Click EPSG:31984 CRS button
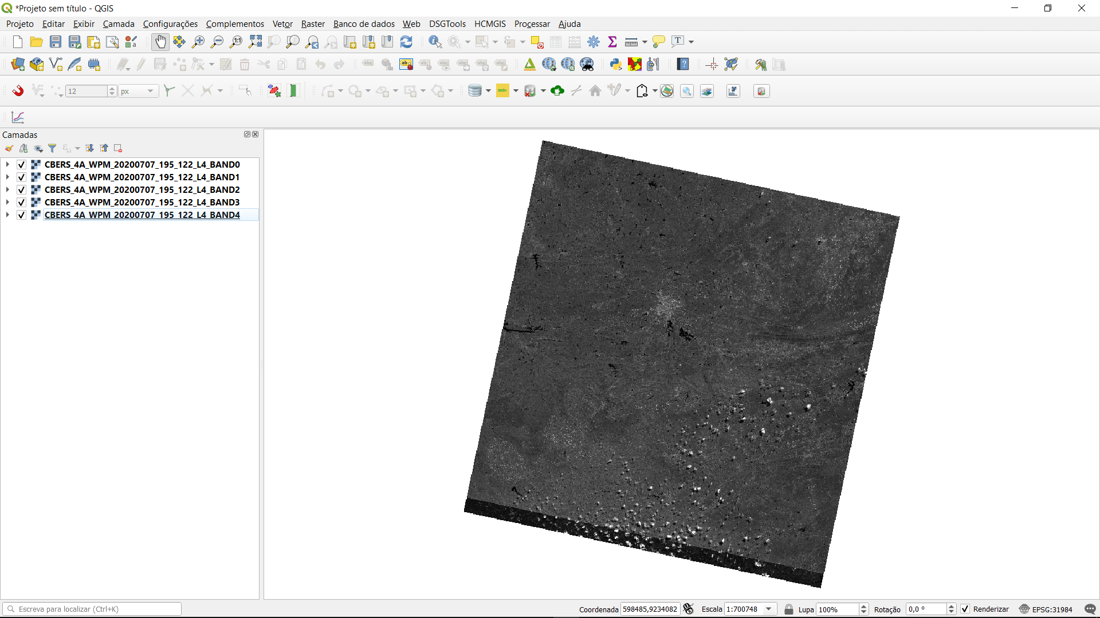This screenshot has width=1100, height=618. tap(1046, 609)
